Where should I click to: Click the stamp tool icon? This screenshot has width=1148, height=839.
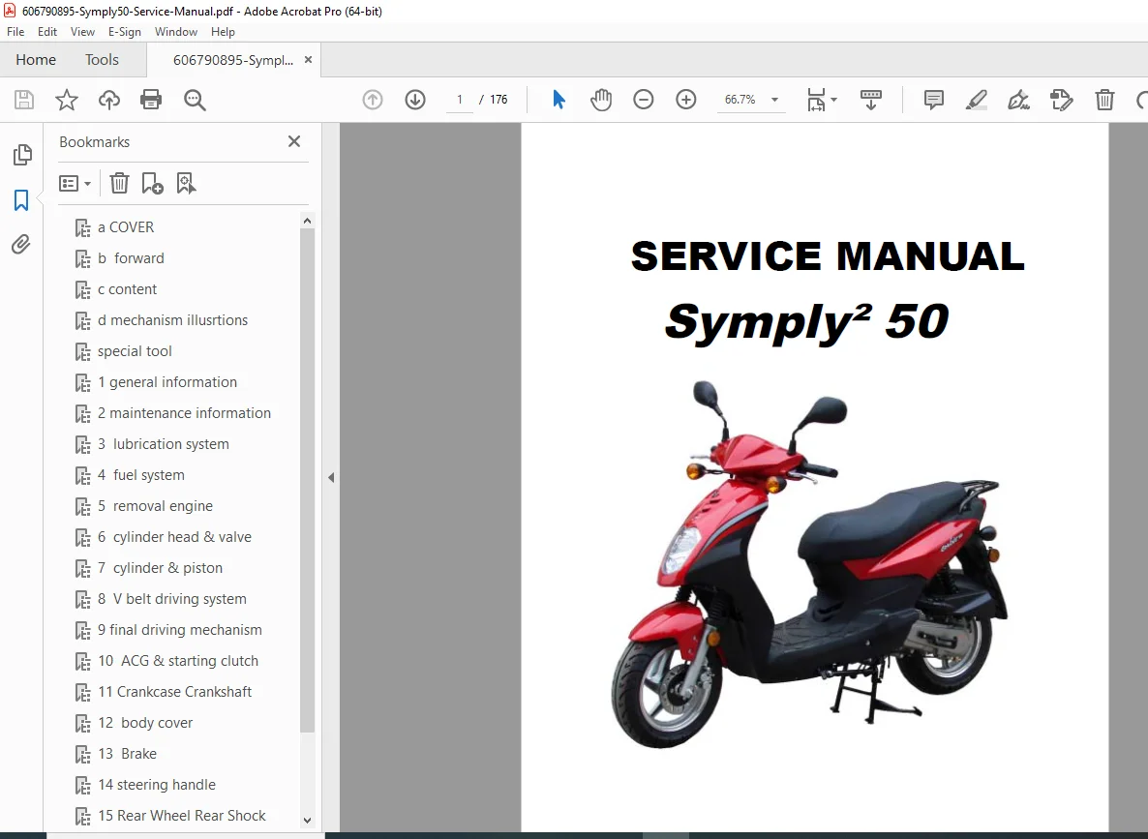point(1061,100)
